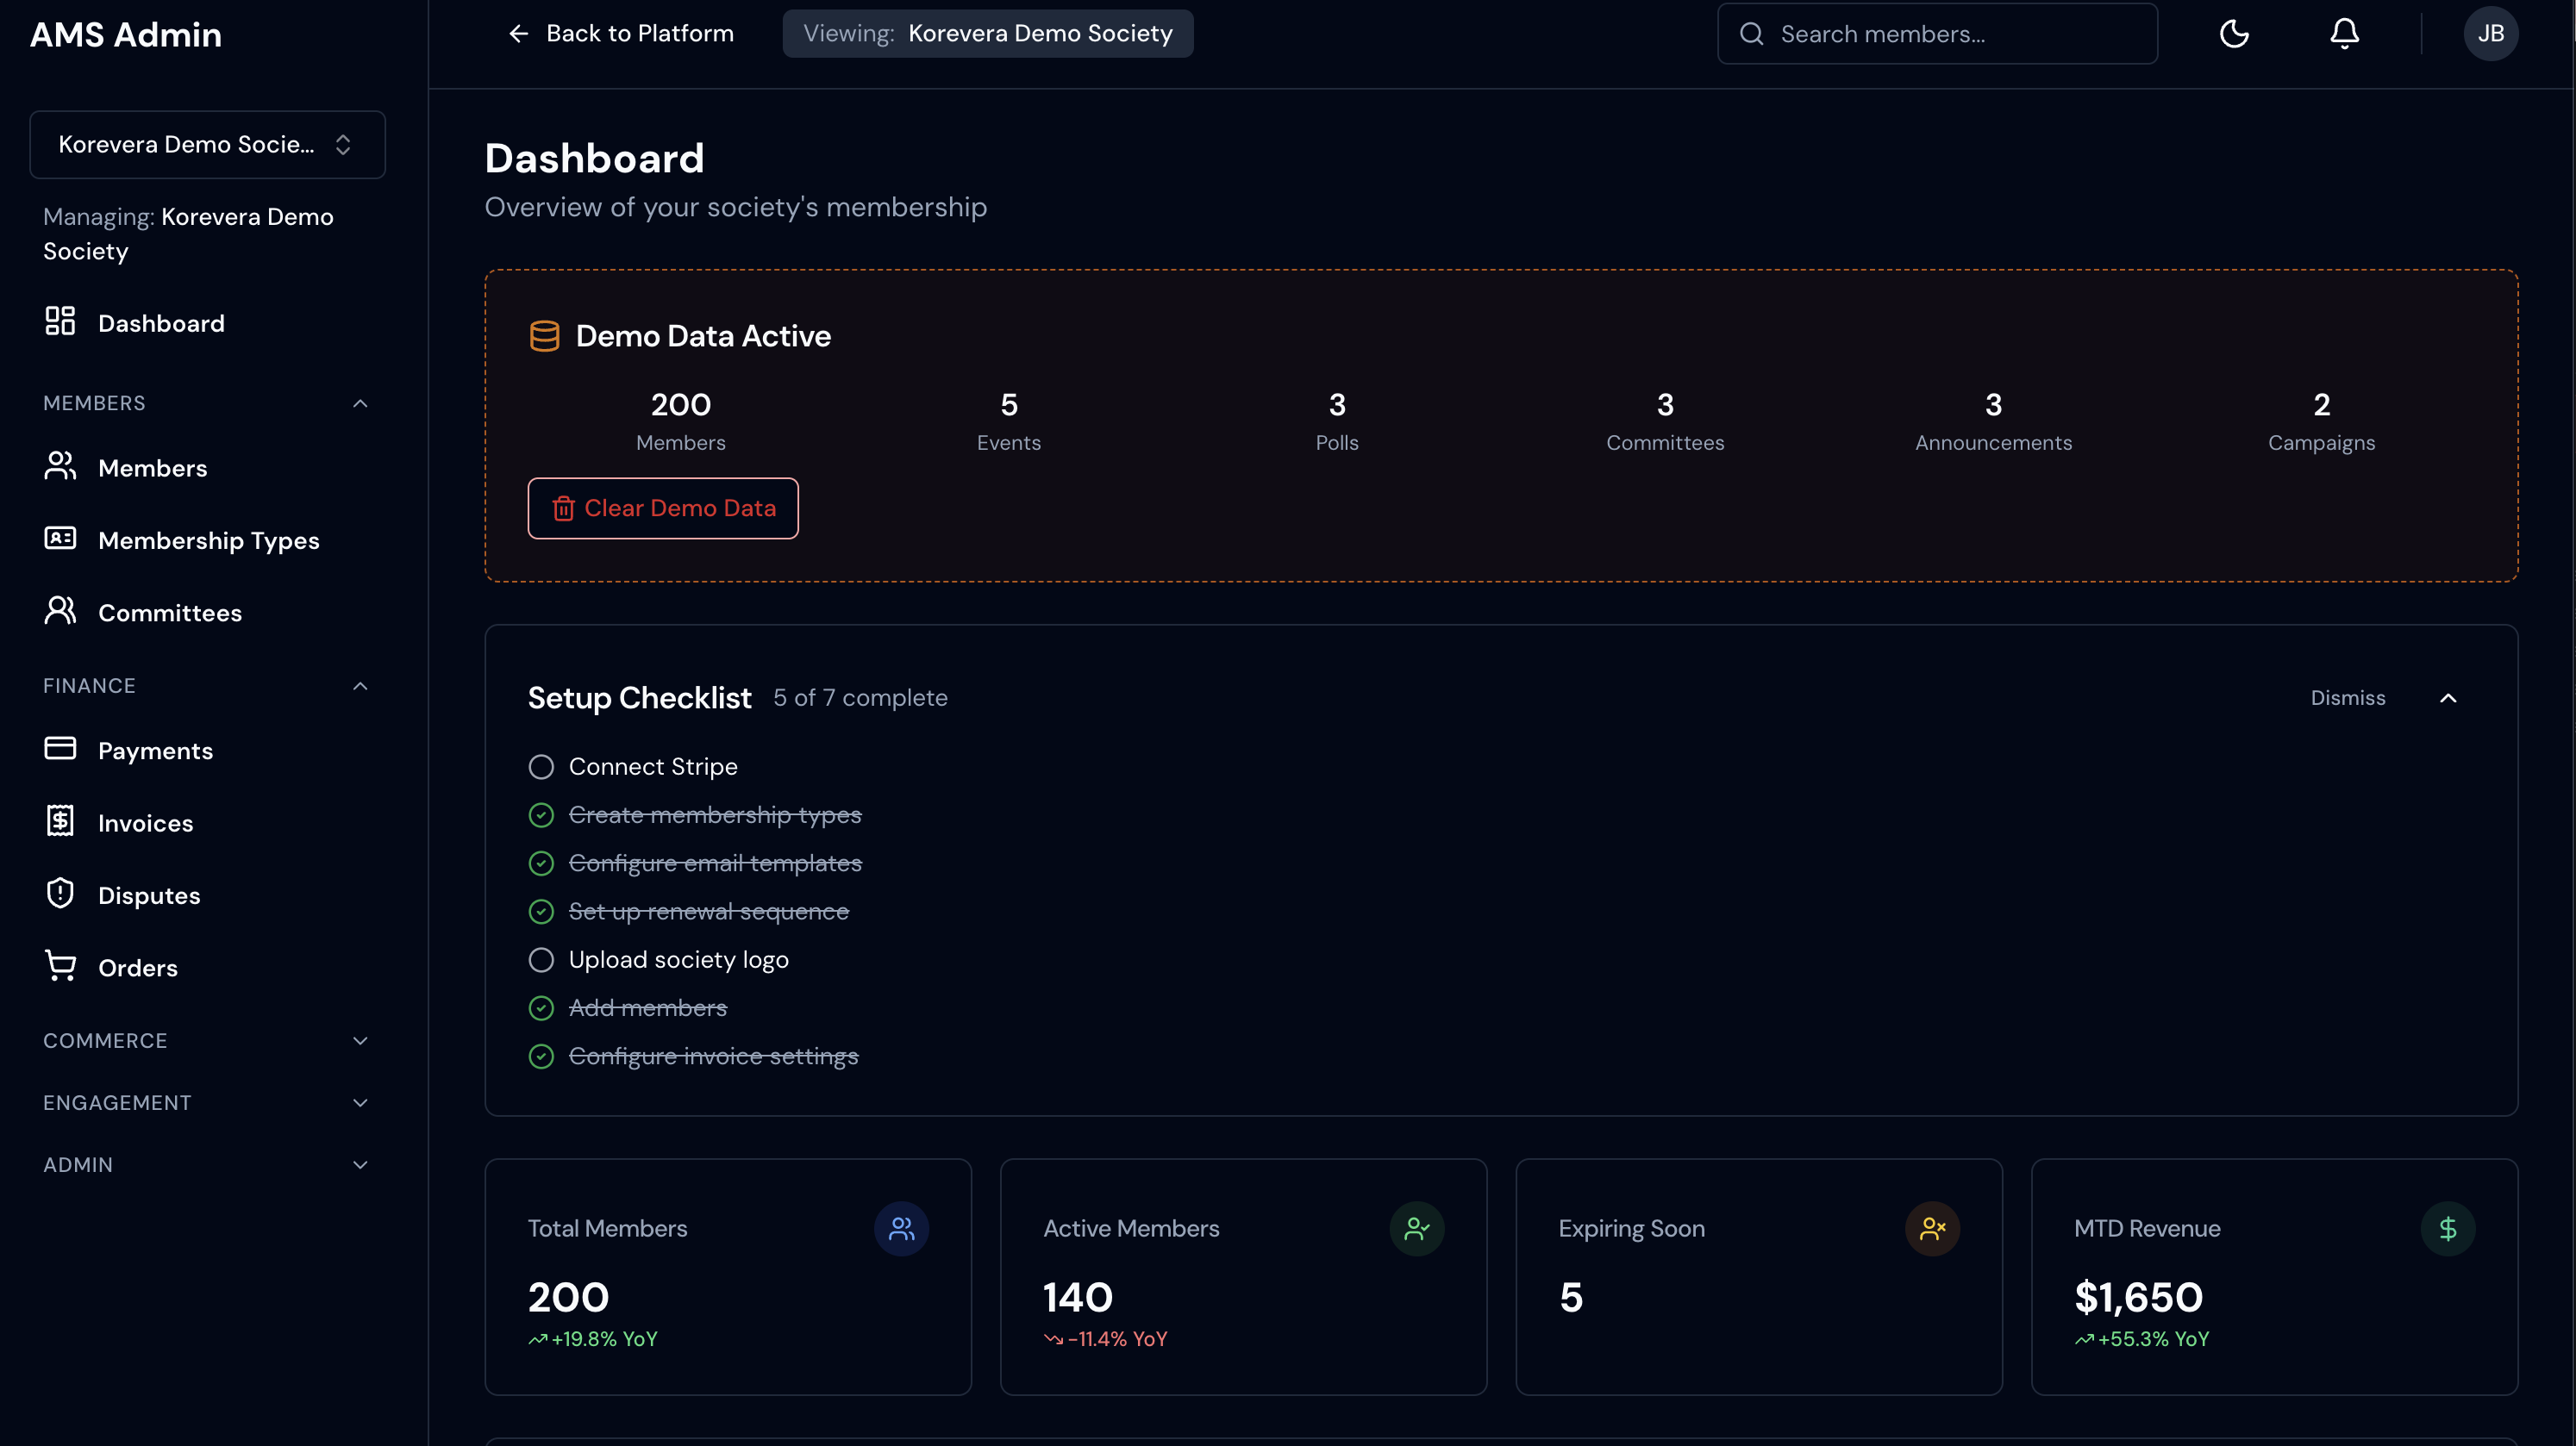Click the Total Members users icon

[901, 1228]
